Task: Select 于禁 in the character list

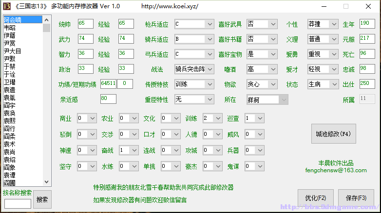Action: click(x=10, y=66)
